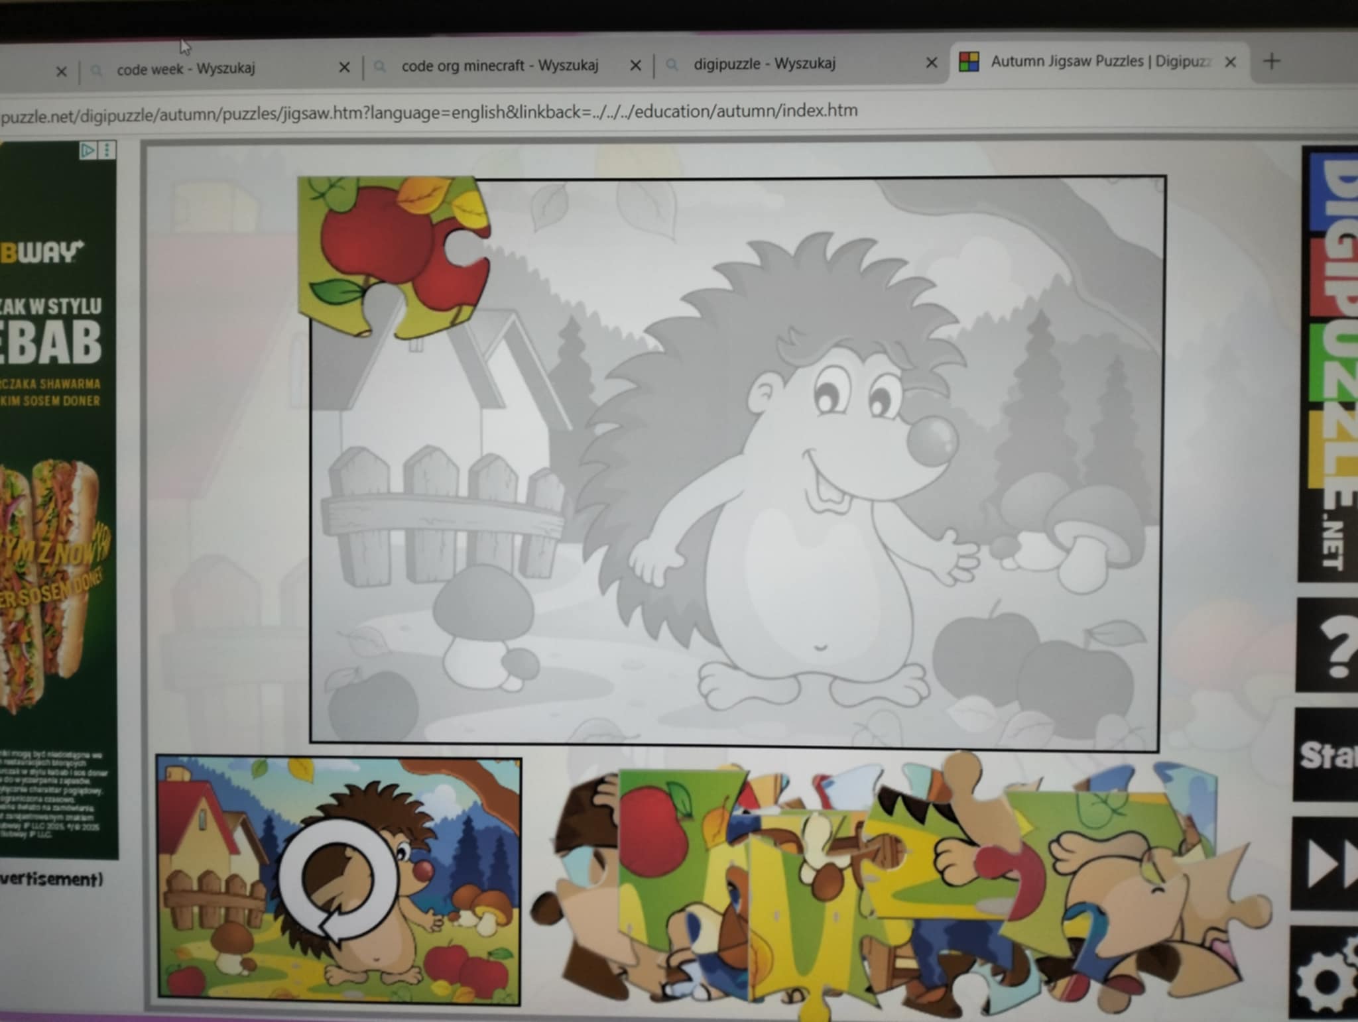Close the code org minecraft tab
The width and height of the screenshot is (1358, 1022).
click(x=635, y=65)
